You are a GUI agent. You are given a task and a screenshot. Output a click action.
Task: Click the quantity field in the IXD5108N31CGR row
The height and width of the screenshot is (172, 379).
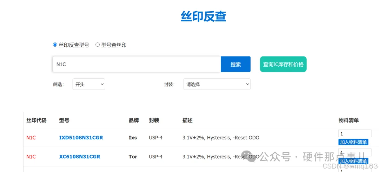click(x=355, y=133)
